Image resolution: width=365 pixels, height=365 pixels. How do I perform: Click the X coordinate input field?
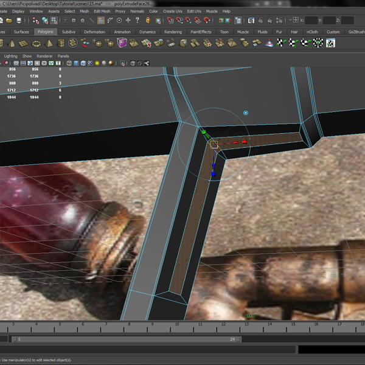tap(311, 21)
